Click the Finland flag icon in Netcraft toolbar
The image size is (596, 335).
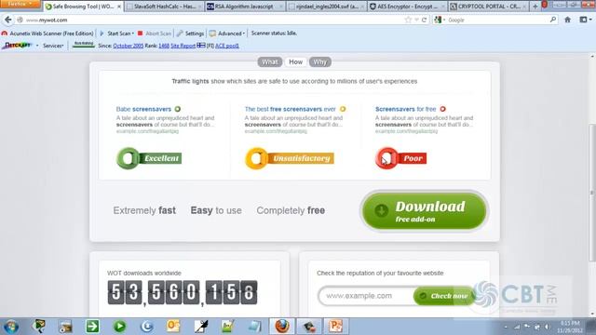[201, 46]
